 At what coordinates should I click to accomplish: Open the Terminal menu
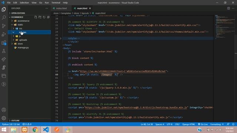56,3
